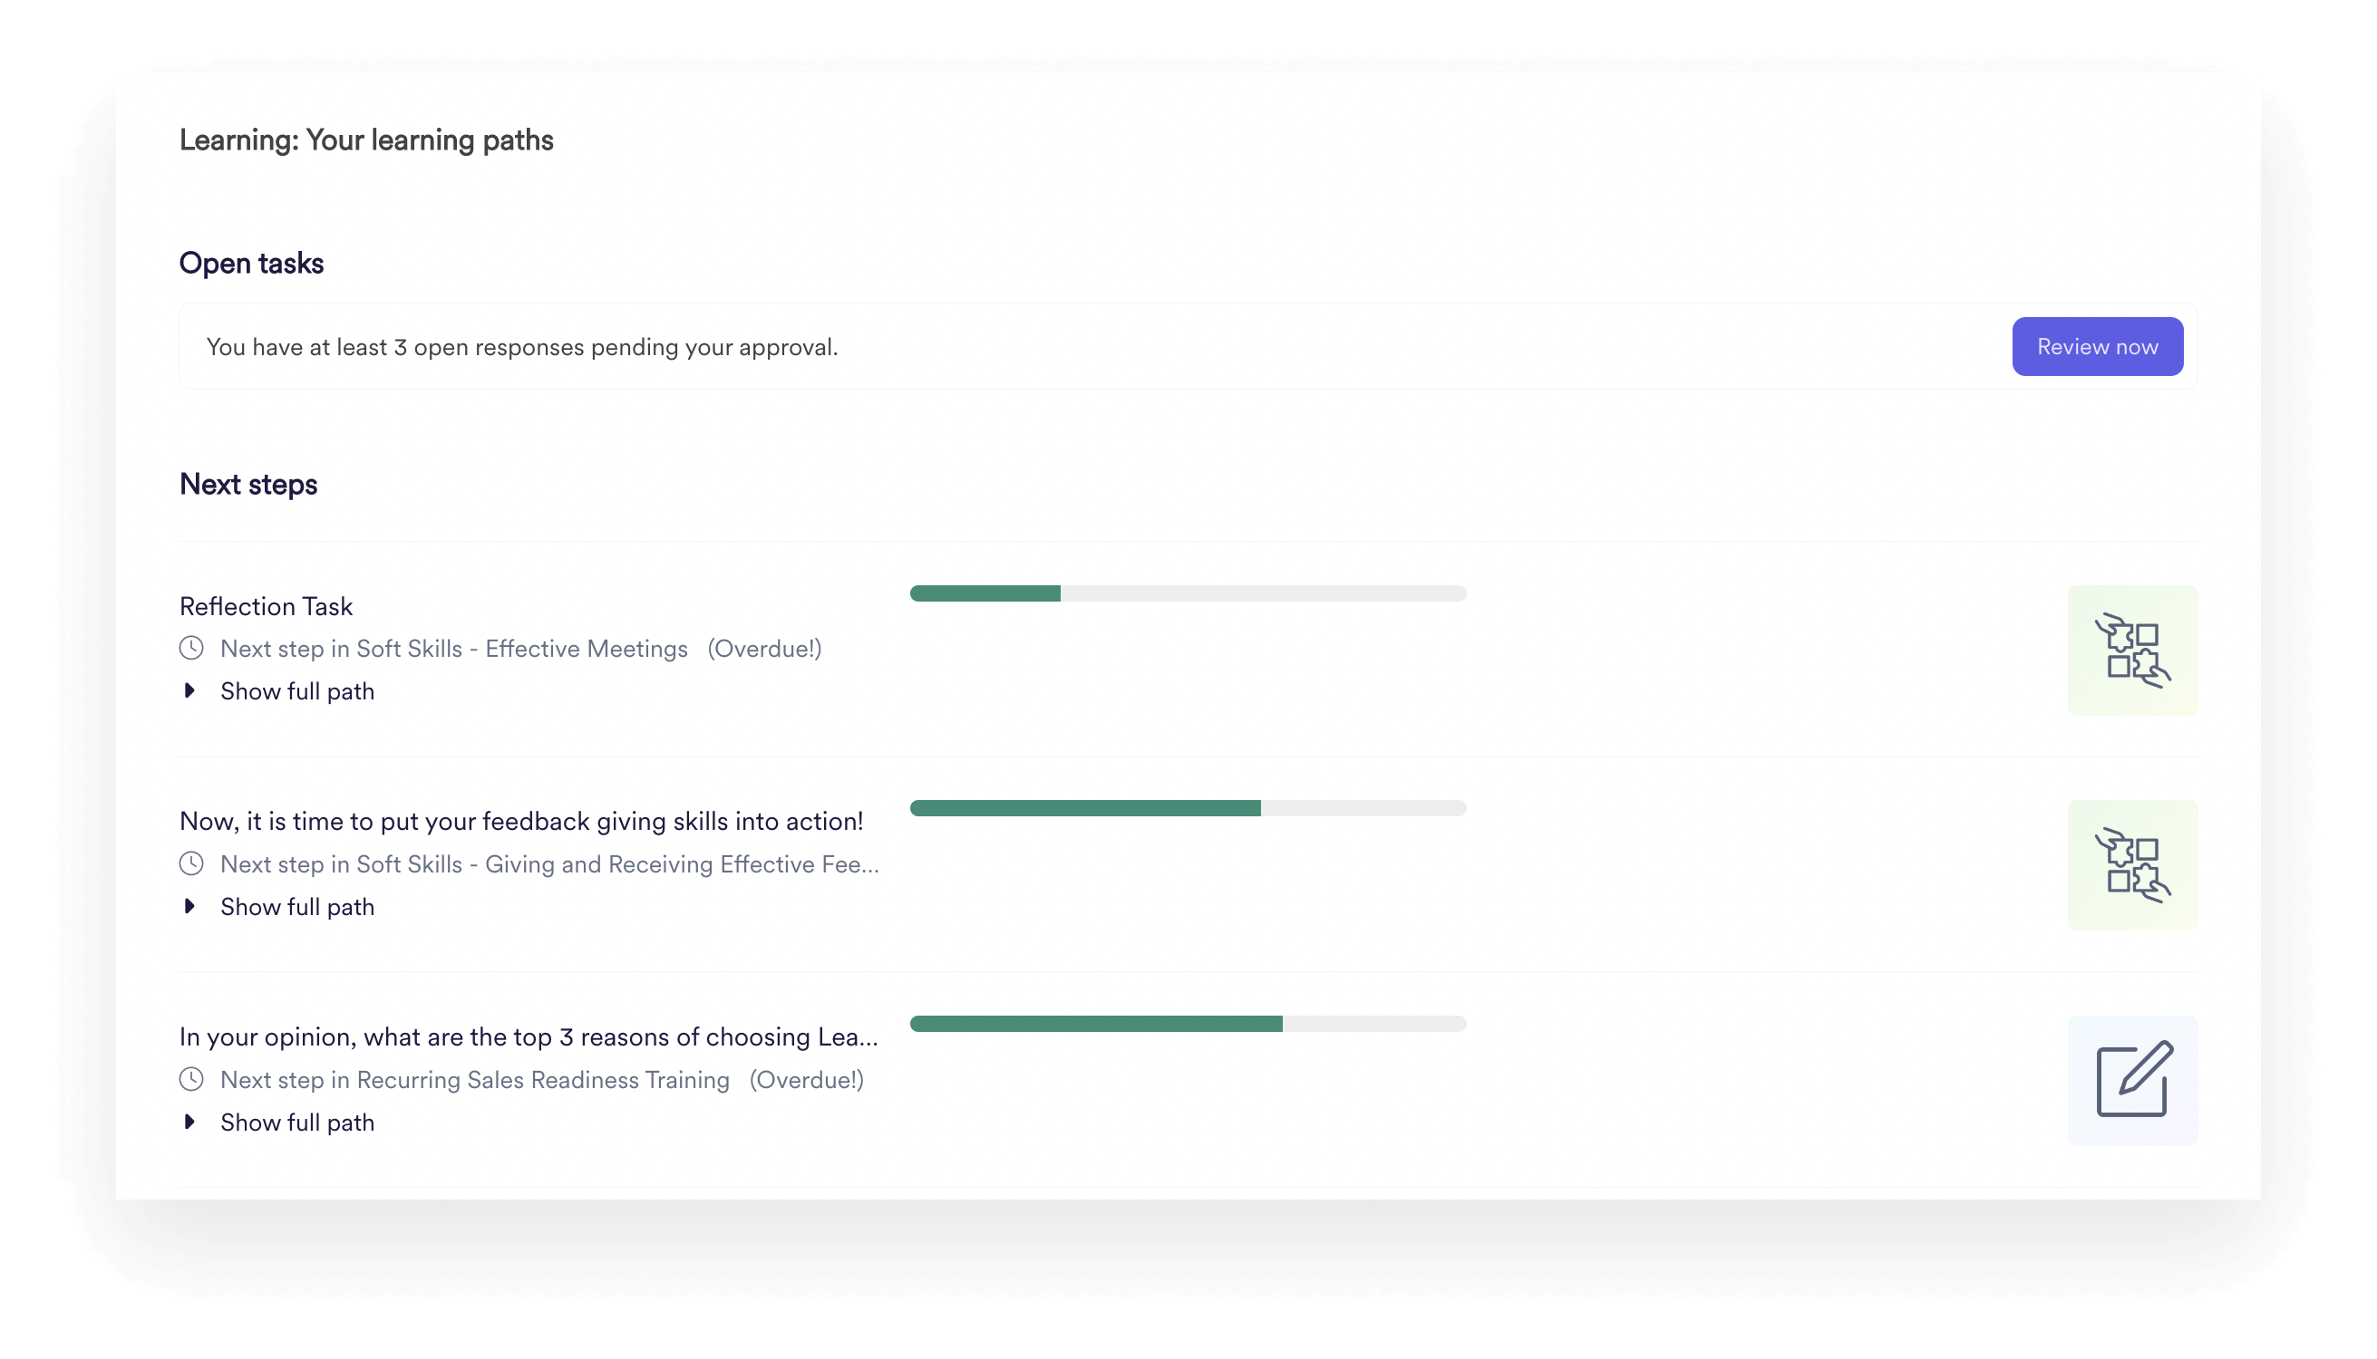Click the Next steps heading

point(248,484)
